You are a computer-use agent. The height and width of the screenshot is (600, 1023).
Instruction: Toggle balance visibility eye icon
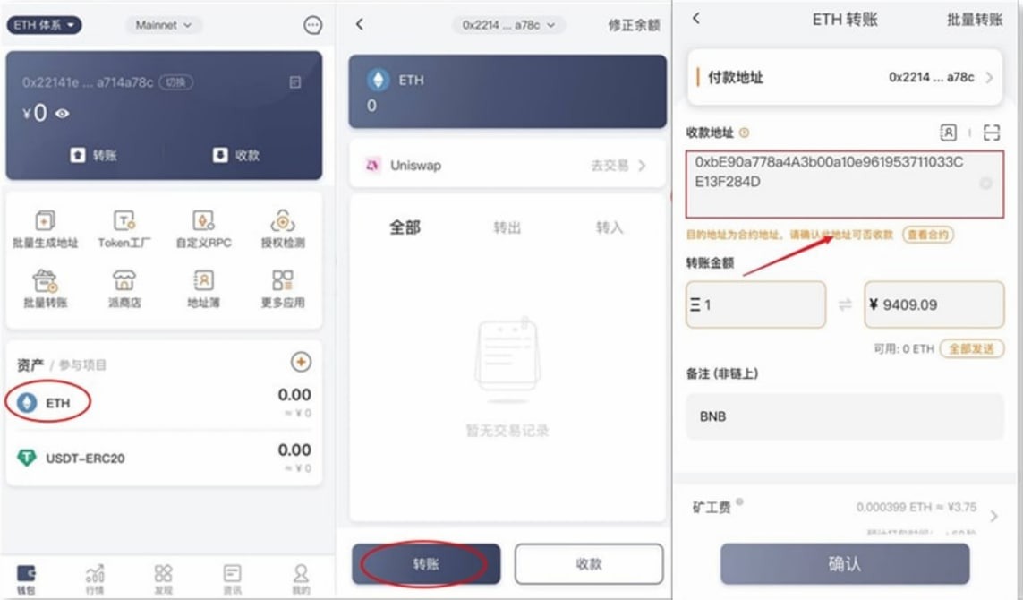[62, 114]
